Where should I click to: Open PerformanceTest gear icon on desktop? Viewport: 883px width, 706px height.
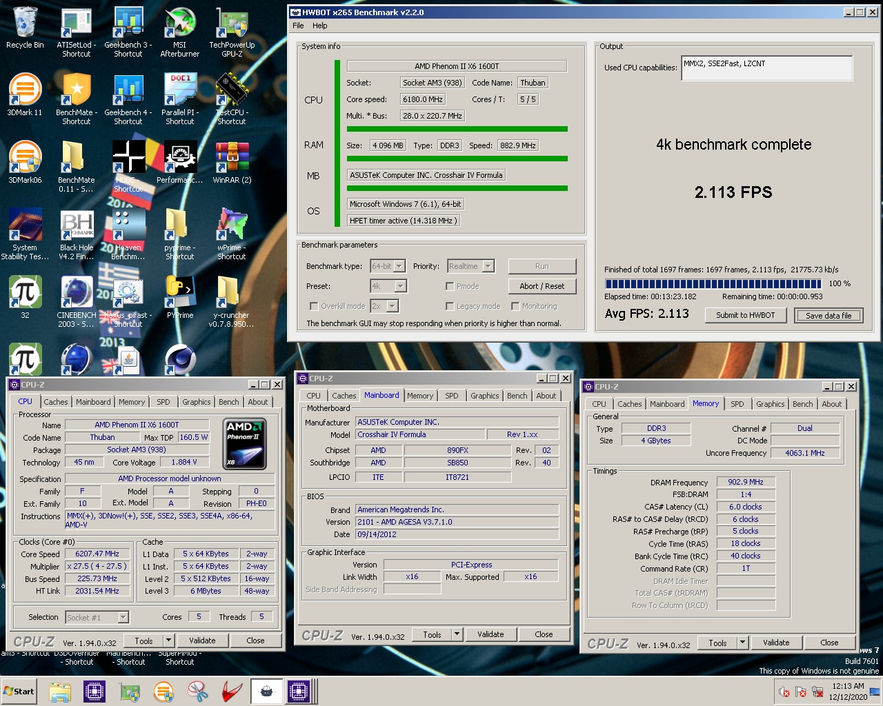pyautogui.click(x=180, y=163)
